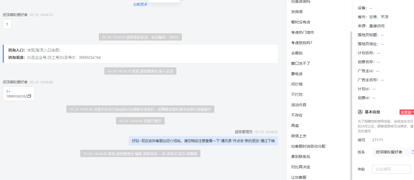Click the 姓名 field 资深嗦粉爱好者
414x180 pixels.
[391, 152]
